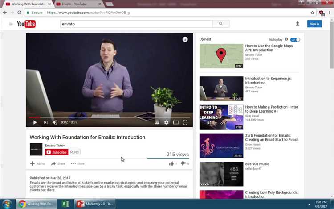
Task: Bookmark page with the star icon
Action: click(312, 13)
